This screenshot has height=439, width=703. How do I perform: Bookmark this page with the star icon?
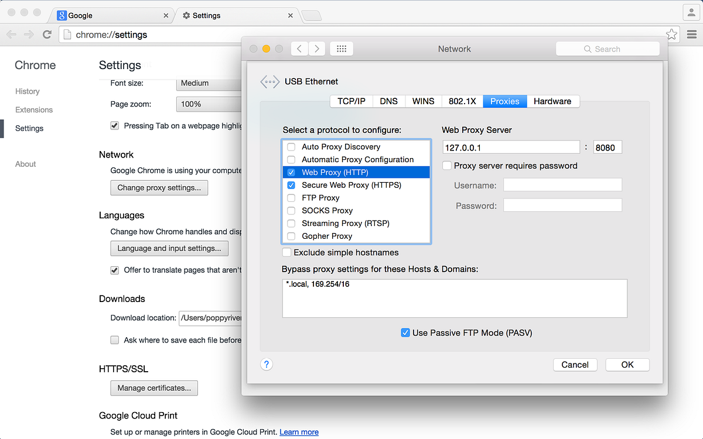(671, 35)
